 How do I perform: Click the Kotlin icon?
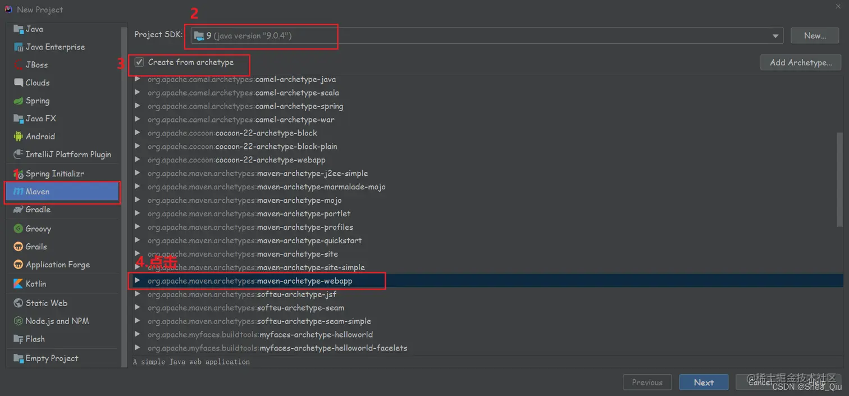click(18, 284)
